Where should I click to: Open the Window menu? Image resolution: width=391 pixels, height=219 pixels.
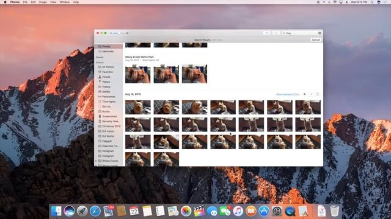65,2
